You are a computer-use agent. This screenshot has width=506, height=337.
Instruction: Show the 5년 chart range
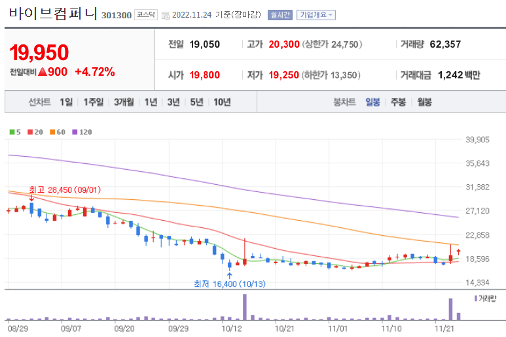[196, 102]
